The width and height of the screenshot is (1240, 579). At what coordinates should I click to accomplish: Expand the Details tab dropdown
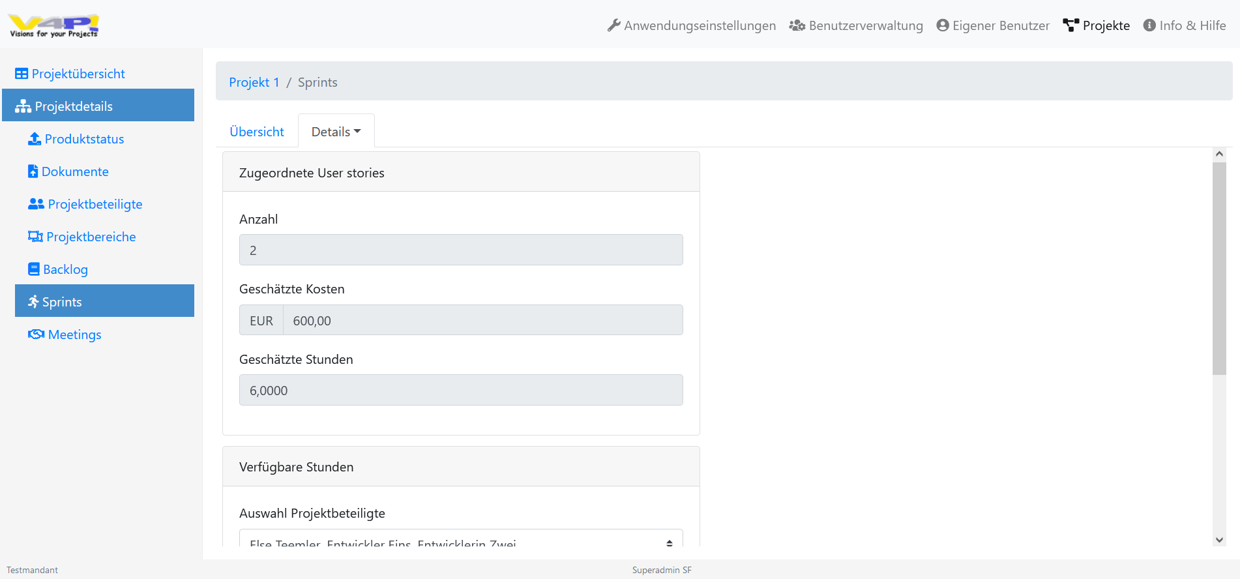(336, 132)
